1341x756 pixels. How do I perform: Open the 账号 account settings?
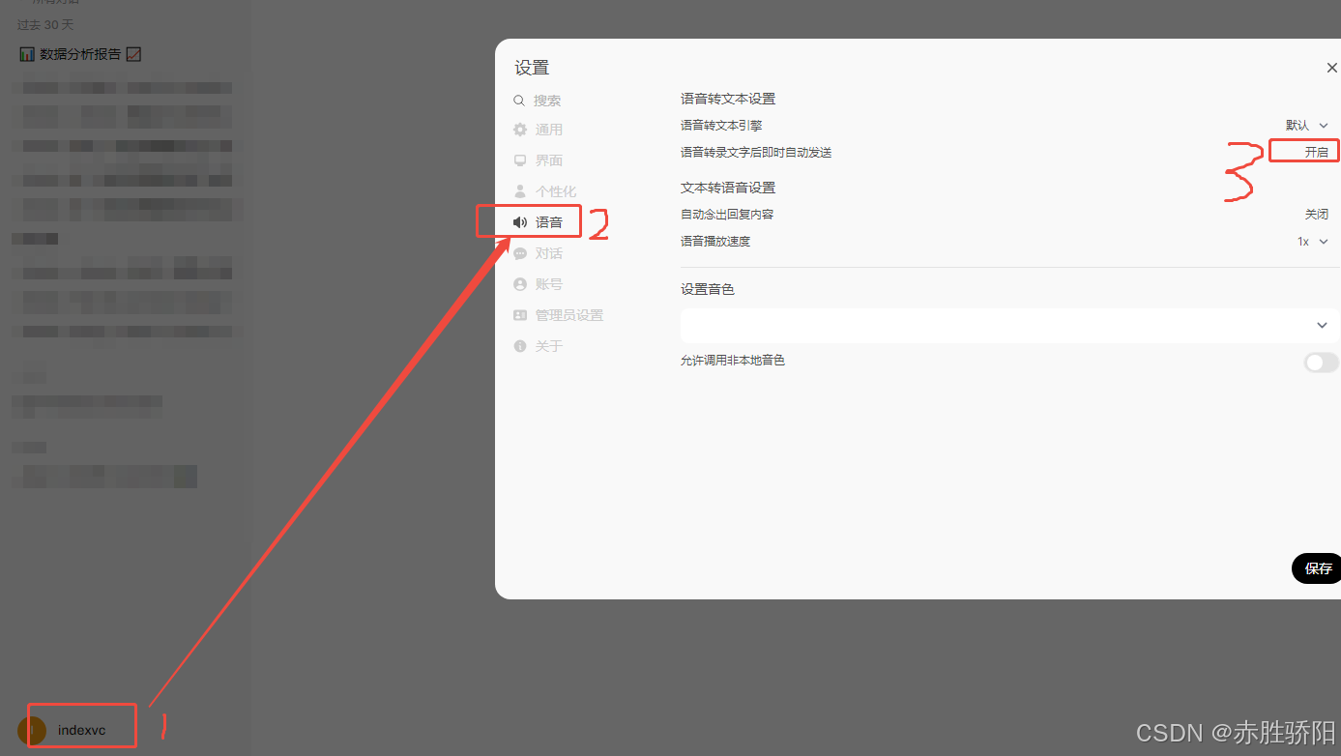[x=548, y=283]
